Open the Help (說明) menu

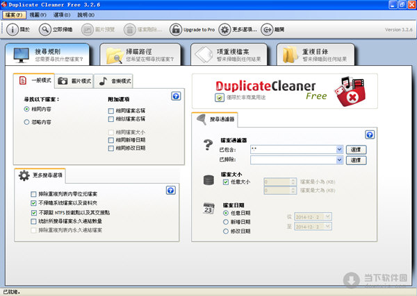click(x=86, y=15)
